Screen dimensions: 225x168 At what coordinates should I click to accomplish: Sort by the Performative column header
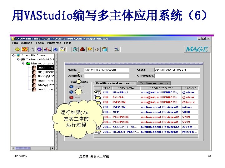coord(126,88)
